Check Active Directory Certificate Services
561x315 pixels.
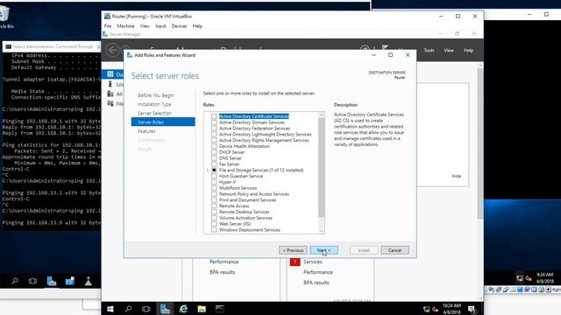(x=214, y=116)
